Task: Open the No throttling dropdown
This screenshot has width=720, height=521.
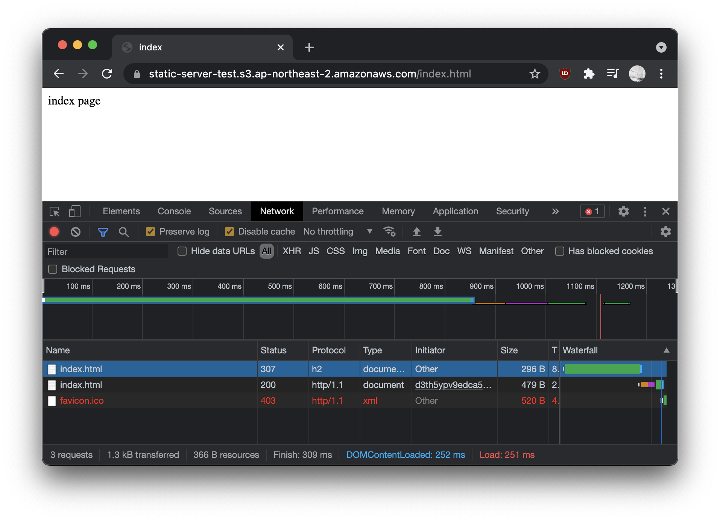Action: click(x=337, y=232)
